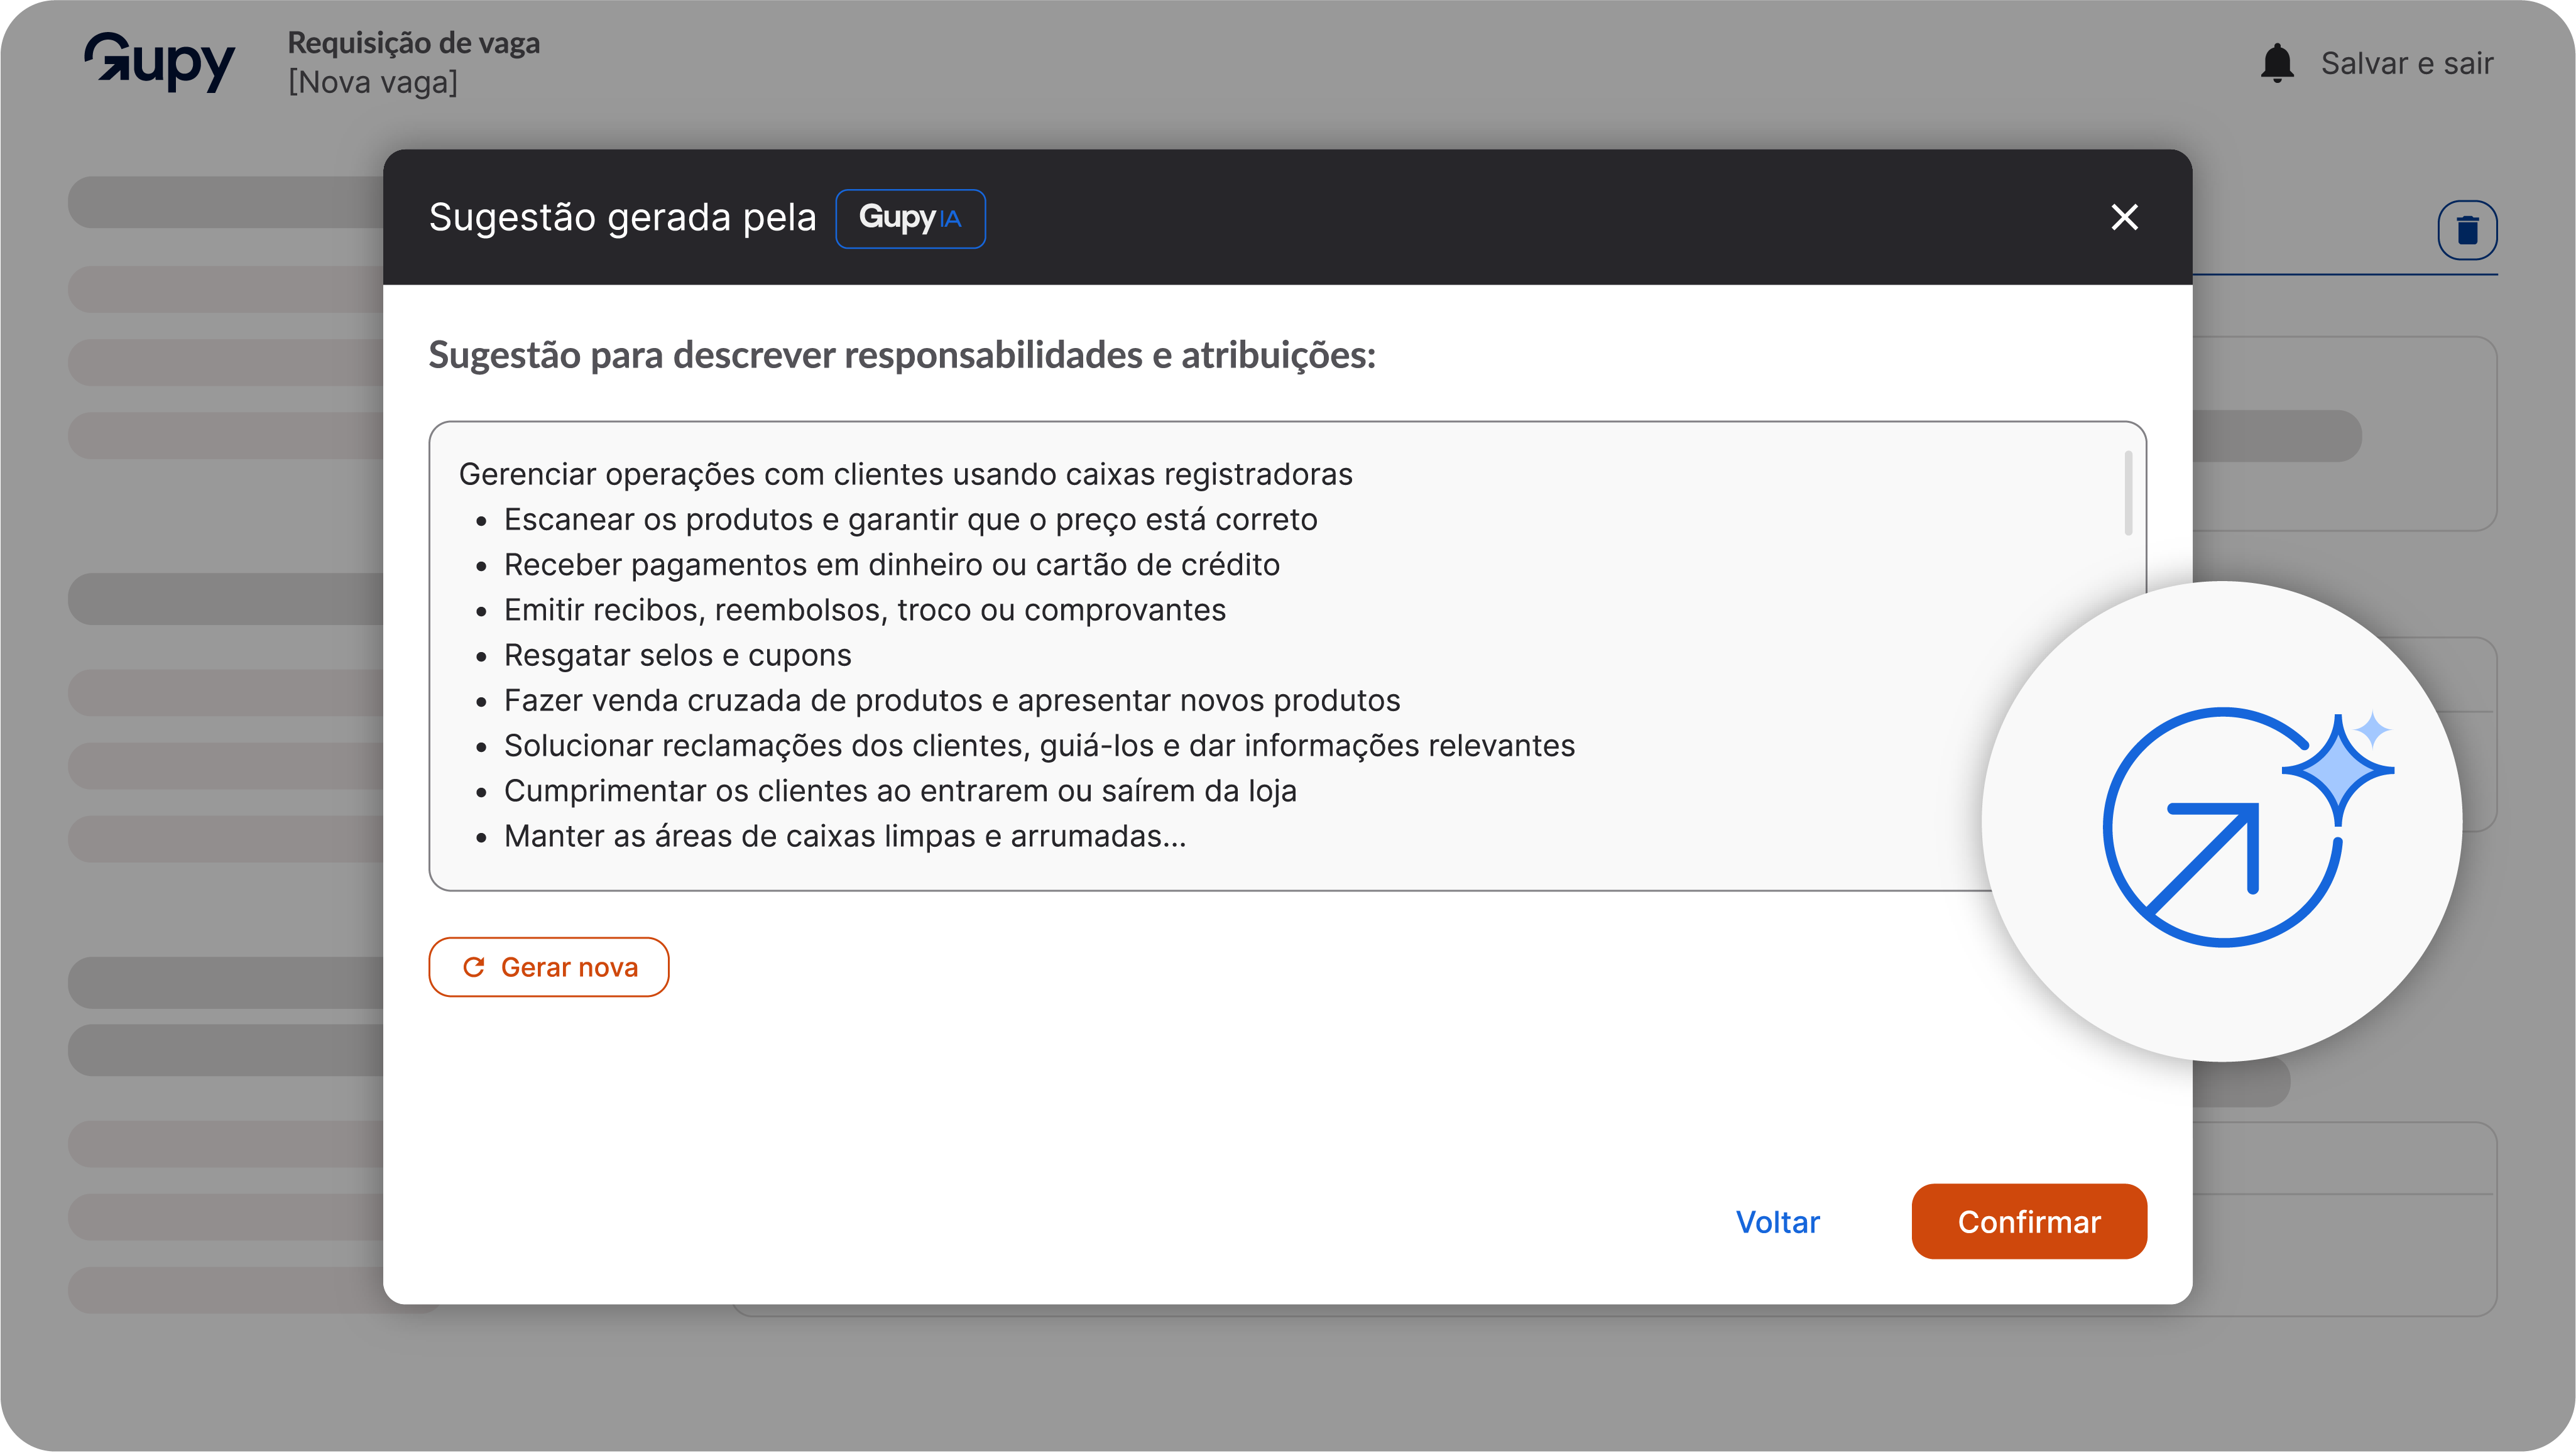
Task: Click "Fazer venda cruzada de produtos" line
Action: 951,700
